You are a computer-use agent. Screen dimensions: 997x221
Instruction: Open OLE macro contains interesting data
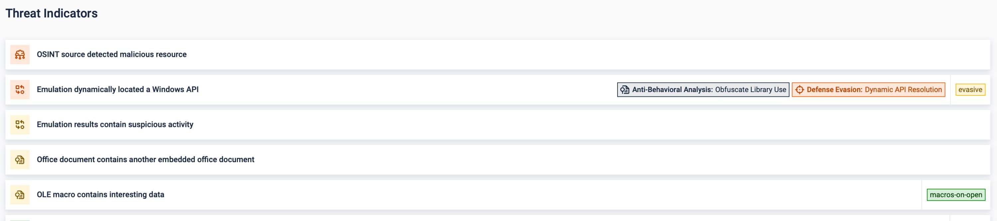tap(100, 195)
